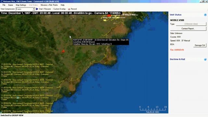Click the MOBILE #388 unit name
This screenshot has height=117, width=208.
[177, 20]
